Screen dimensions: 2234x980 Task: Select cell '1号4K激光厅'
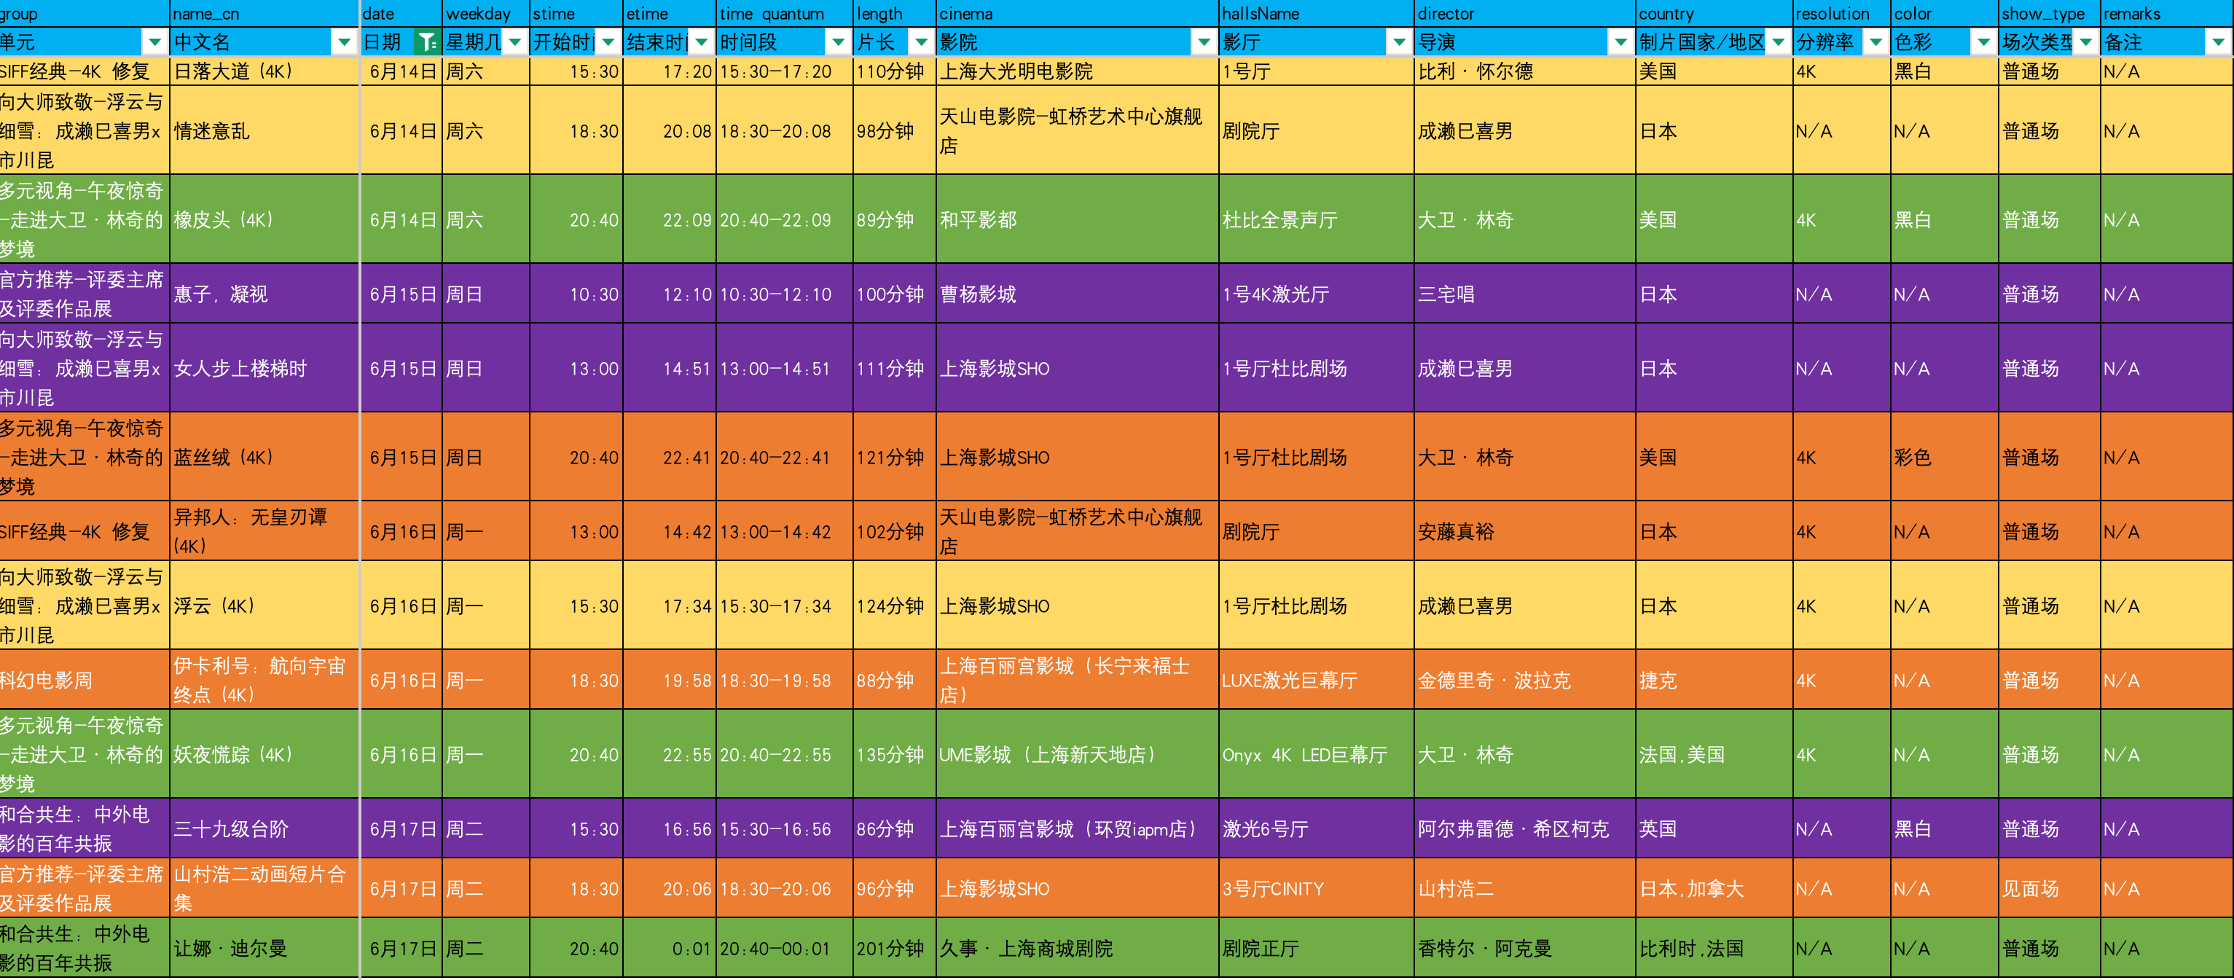coord(1317,294)
